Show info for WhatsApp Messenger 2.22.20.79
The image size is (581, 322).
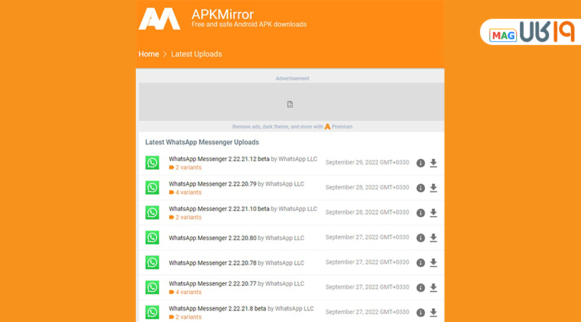(x=420, y=188)
